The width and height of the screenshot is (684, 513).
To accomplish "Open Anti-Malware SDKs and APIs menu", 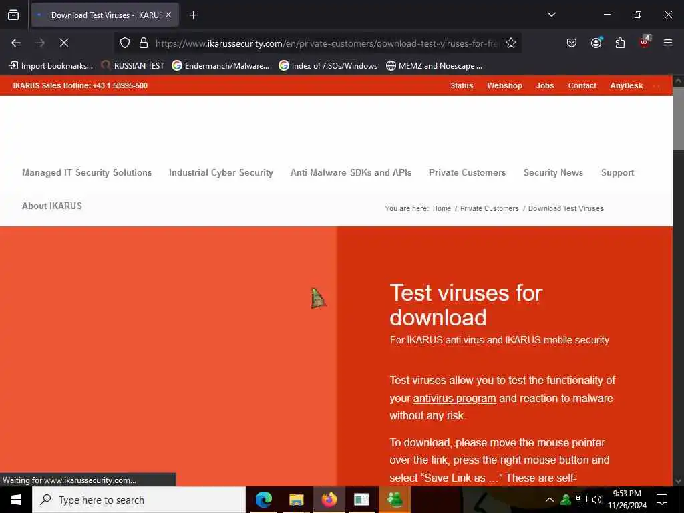I will pyautogui.click(x=351, y=173).
